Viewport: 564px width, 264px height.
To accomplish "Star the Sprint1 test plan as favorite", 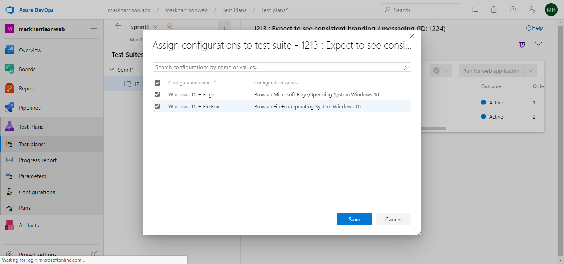I will point(170,26).
